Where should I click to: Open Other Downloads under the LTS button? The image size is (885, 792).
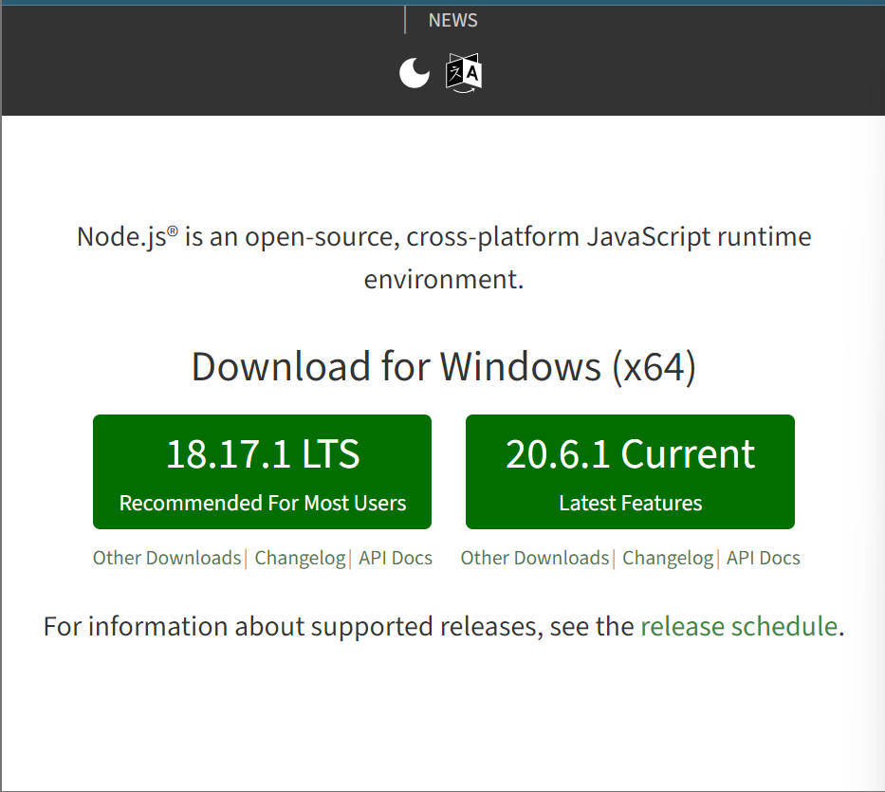(x=167, y=558)
